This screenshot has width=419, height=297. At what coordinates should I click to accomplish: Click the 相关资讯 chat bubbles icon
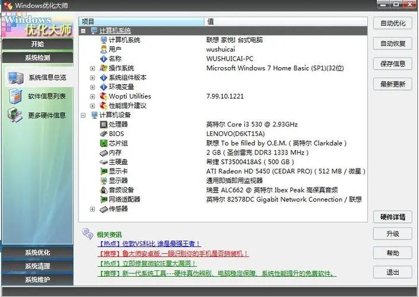[x=87, y=233]
